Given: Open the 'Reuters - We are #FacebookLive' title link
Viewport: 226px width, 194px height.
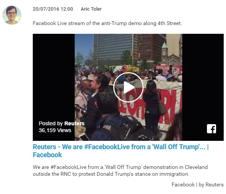Looking at the screenshot, I should pos(121,151).
